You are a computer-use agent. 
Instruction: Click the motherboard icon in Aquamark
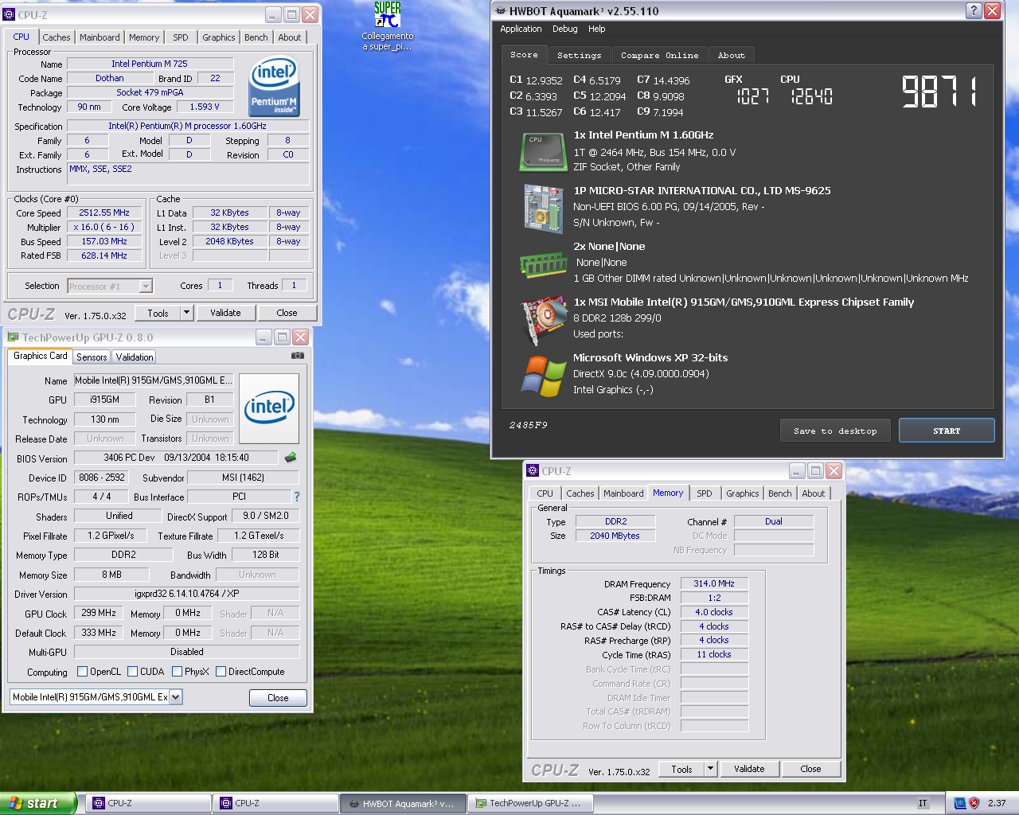tap(544, 209)
